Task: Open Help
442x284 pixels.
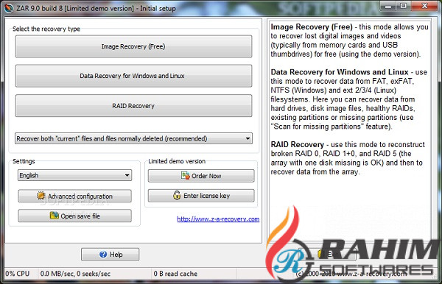Action: pyautogui.click(x=110, y=255)
